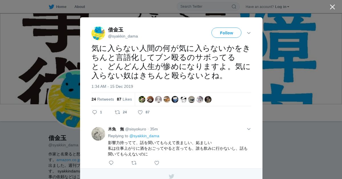
Task: Retweet the reply from @sisyokuro
Action: click(x=134, y=163)
